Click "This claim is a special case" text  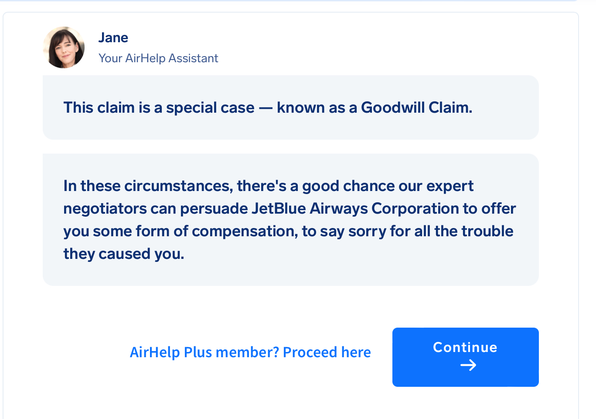coord(159,107)
